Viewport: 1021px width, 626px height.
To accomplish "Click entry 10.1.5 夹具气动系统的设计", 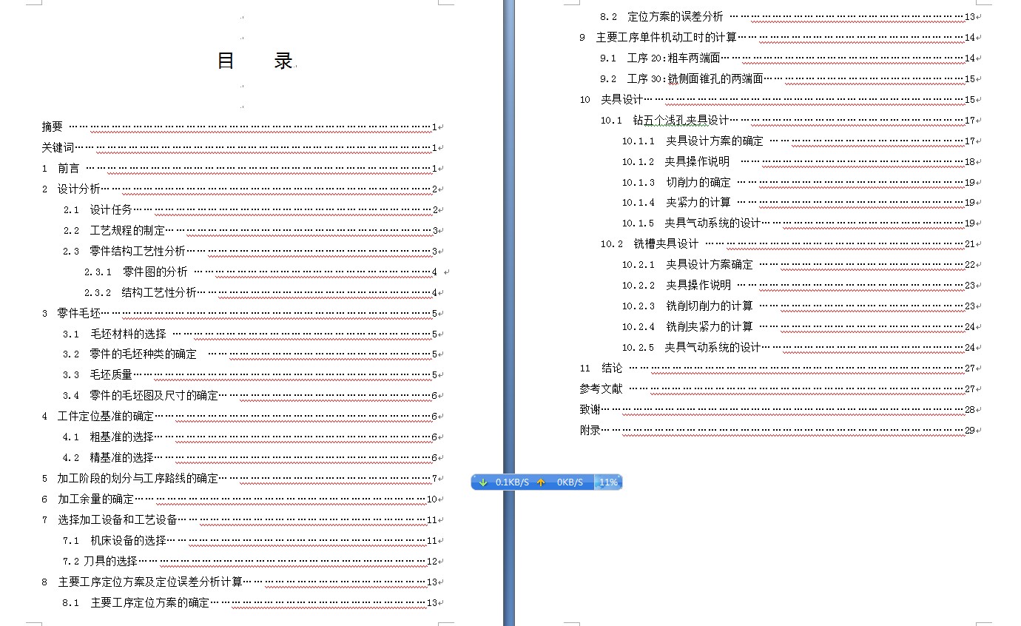I will (799, 223).
